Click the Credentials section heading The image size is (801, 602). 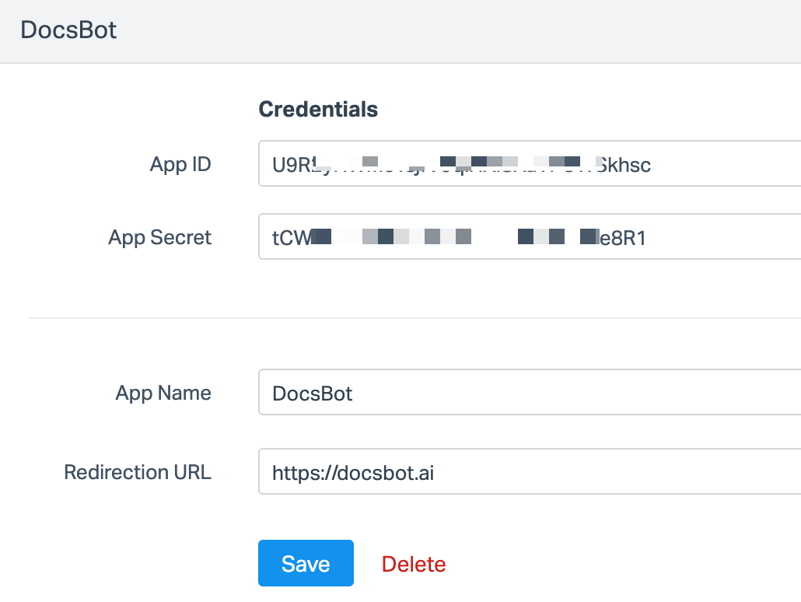coord(318,109)
